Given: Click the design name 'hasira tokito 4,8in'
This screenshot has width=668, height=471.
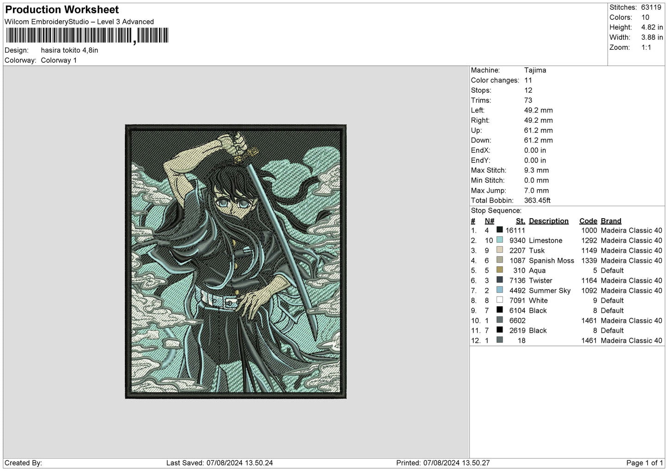Looking at the screenshot, I should click(69, 50).
